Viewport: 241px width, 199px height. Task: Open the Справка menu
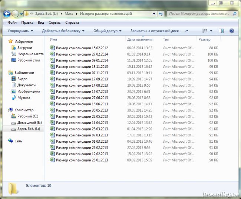tap(72, 23)
